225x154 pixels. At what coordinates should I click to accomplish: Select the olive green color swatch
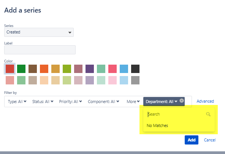[x=67, y=69]
